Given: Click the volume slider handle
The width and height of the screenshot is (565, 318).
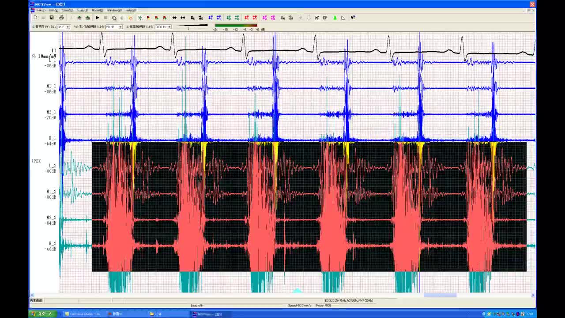Looking at the screenshot, I should pyautogui.click(x=188, y=28).
